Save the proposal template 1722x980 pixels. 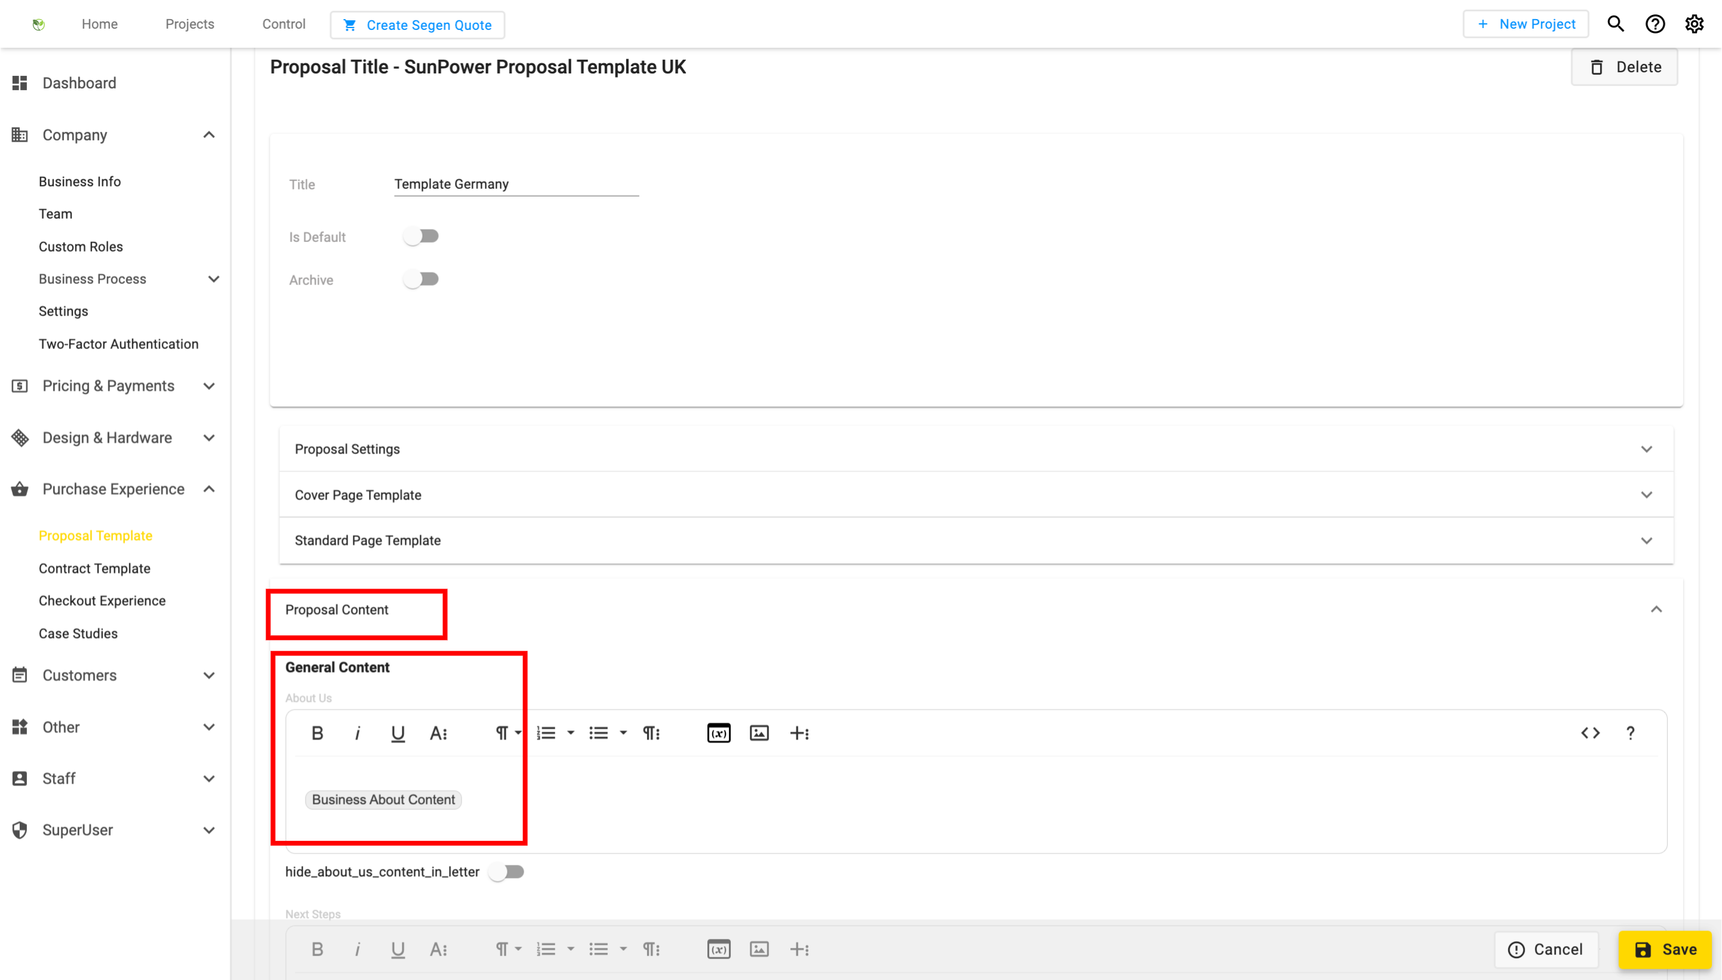[1665, 950]
